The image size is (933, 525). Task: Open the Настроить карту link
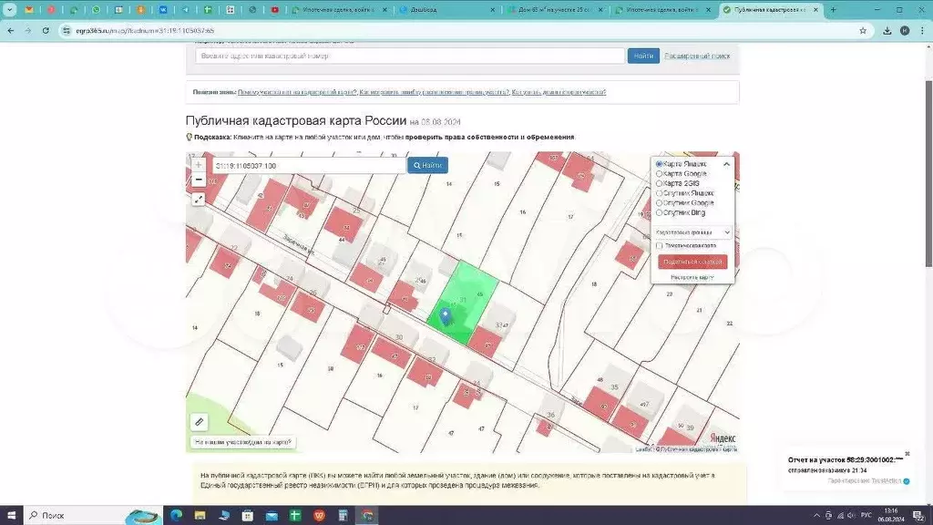coord(692,277)
